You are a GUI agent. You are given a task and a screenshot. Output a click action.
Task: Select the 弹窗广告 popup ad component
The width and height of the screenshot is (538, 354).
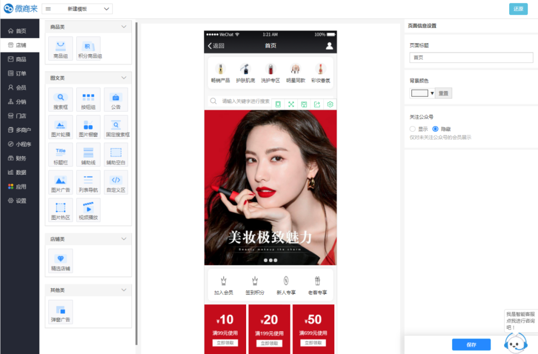(x=60, y=312)
